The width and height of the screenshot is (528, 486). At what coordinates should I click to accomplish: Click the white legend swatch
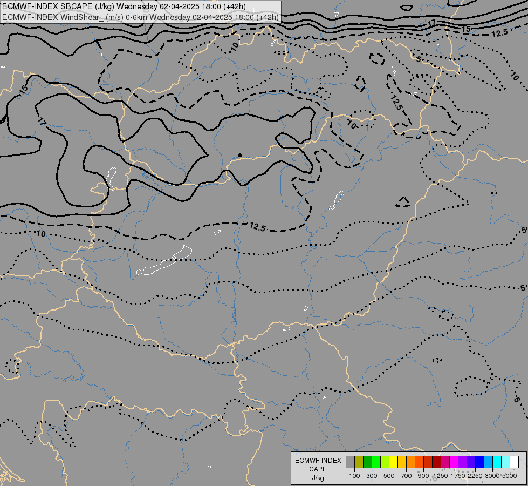514,462
